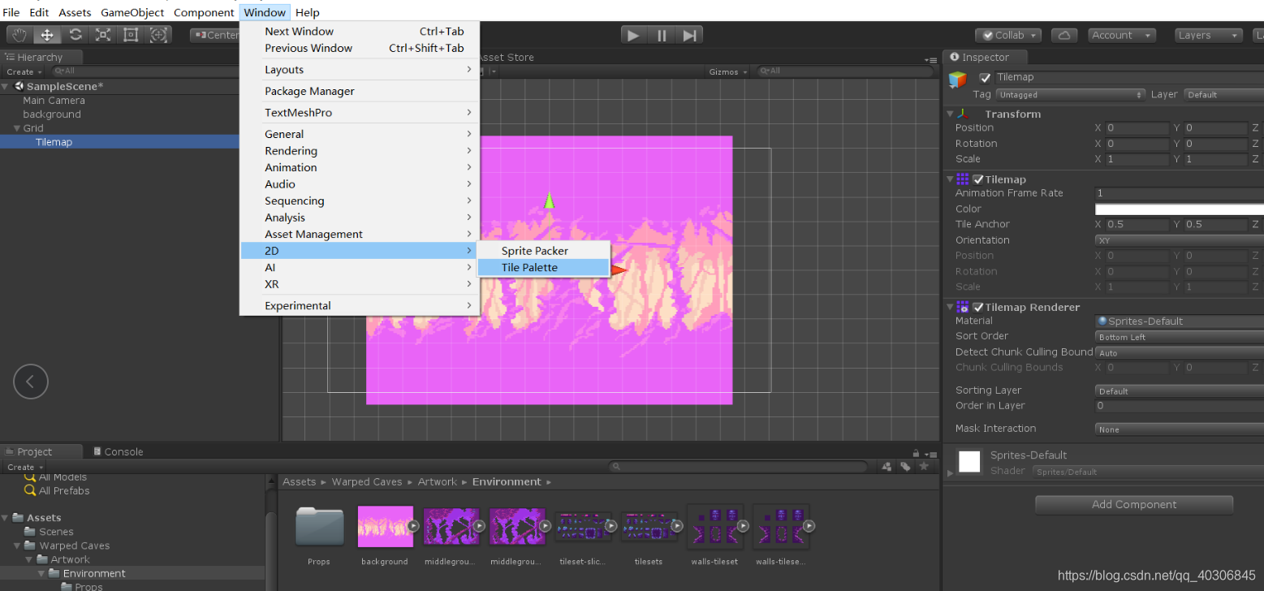The width and height of the screenshot is (1264, 591).
Task: Select the Move tool in toolbar
Action: (x=48, y=35)
